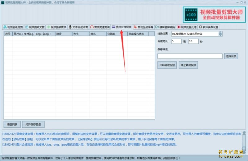Screen dimensions: 248x161
Task: Focus the 保存目录 path input box
Action: [190, 56]
